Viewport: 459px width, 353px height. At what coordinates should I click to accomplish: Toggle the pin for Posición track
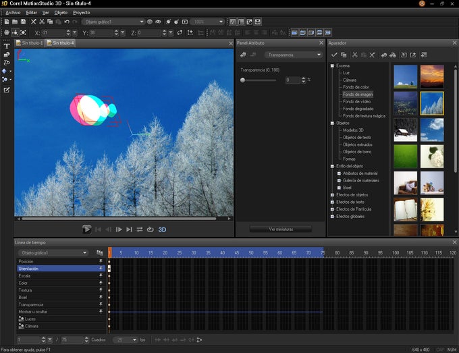(x=101, y=261)
